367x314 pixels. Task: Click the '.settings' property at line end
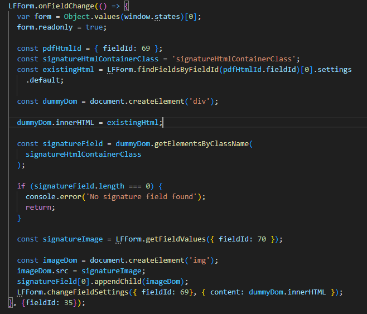[x=332, y=70]
